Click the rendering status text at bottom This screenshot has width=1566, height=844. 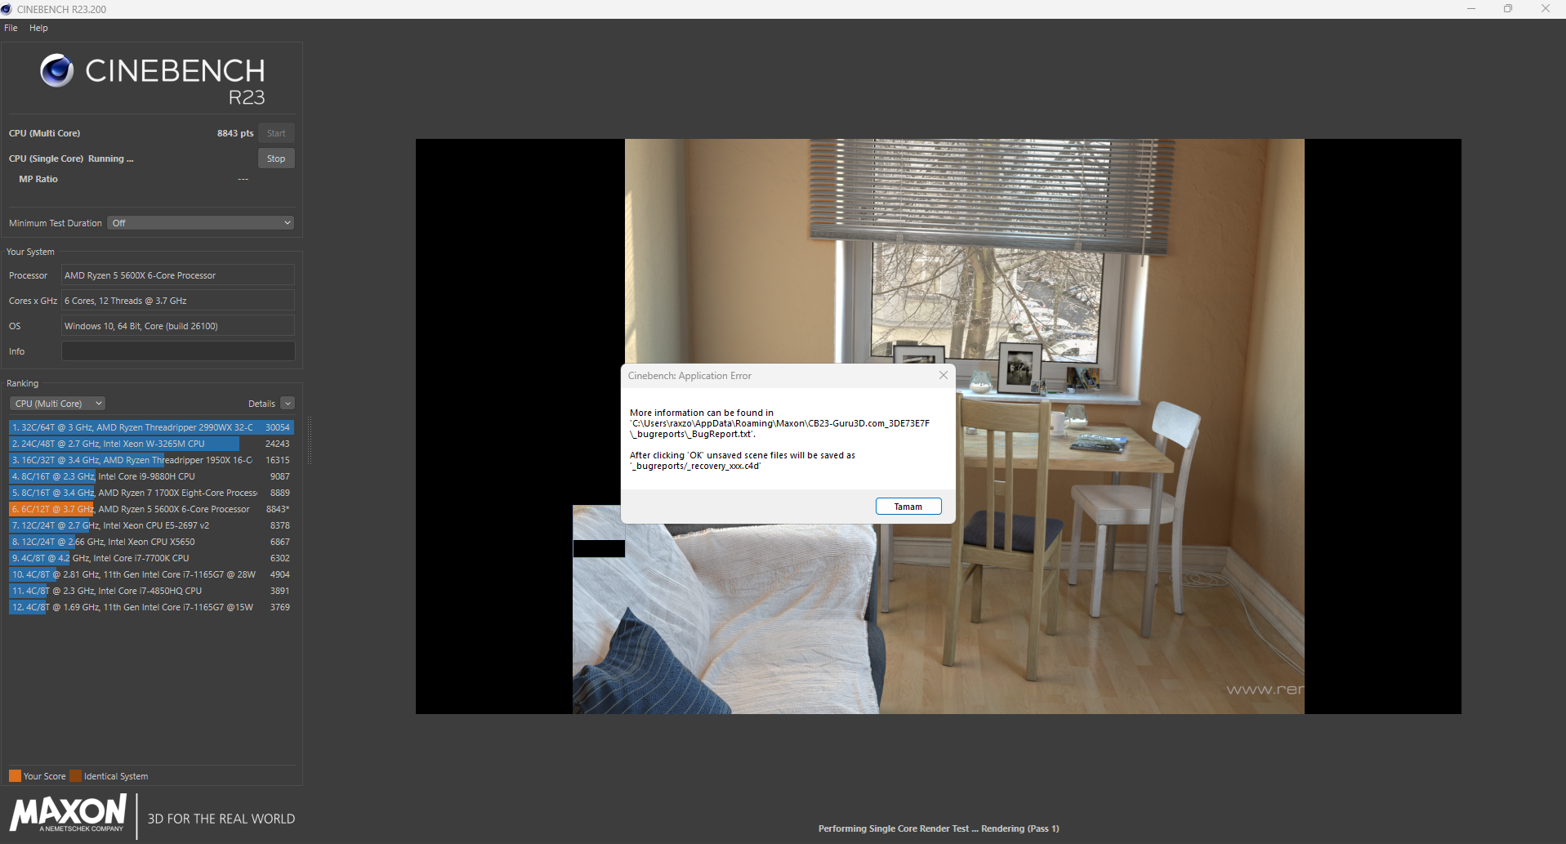939,828
